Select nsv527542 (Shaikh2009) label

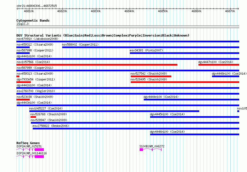point(149,74)
